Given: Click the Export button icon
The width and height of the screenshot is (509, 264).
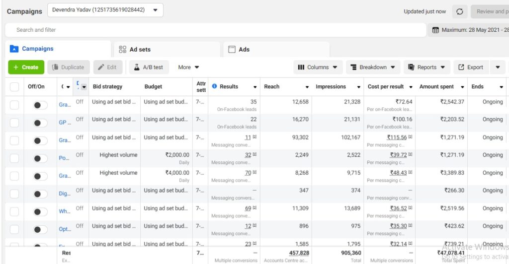Looking at the screenshot, I should 461,67.
